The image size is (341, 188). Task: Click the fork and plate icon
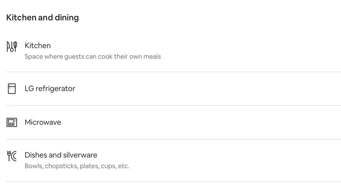(x=12, y=156)
